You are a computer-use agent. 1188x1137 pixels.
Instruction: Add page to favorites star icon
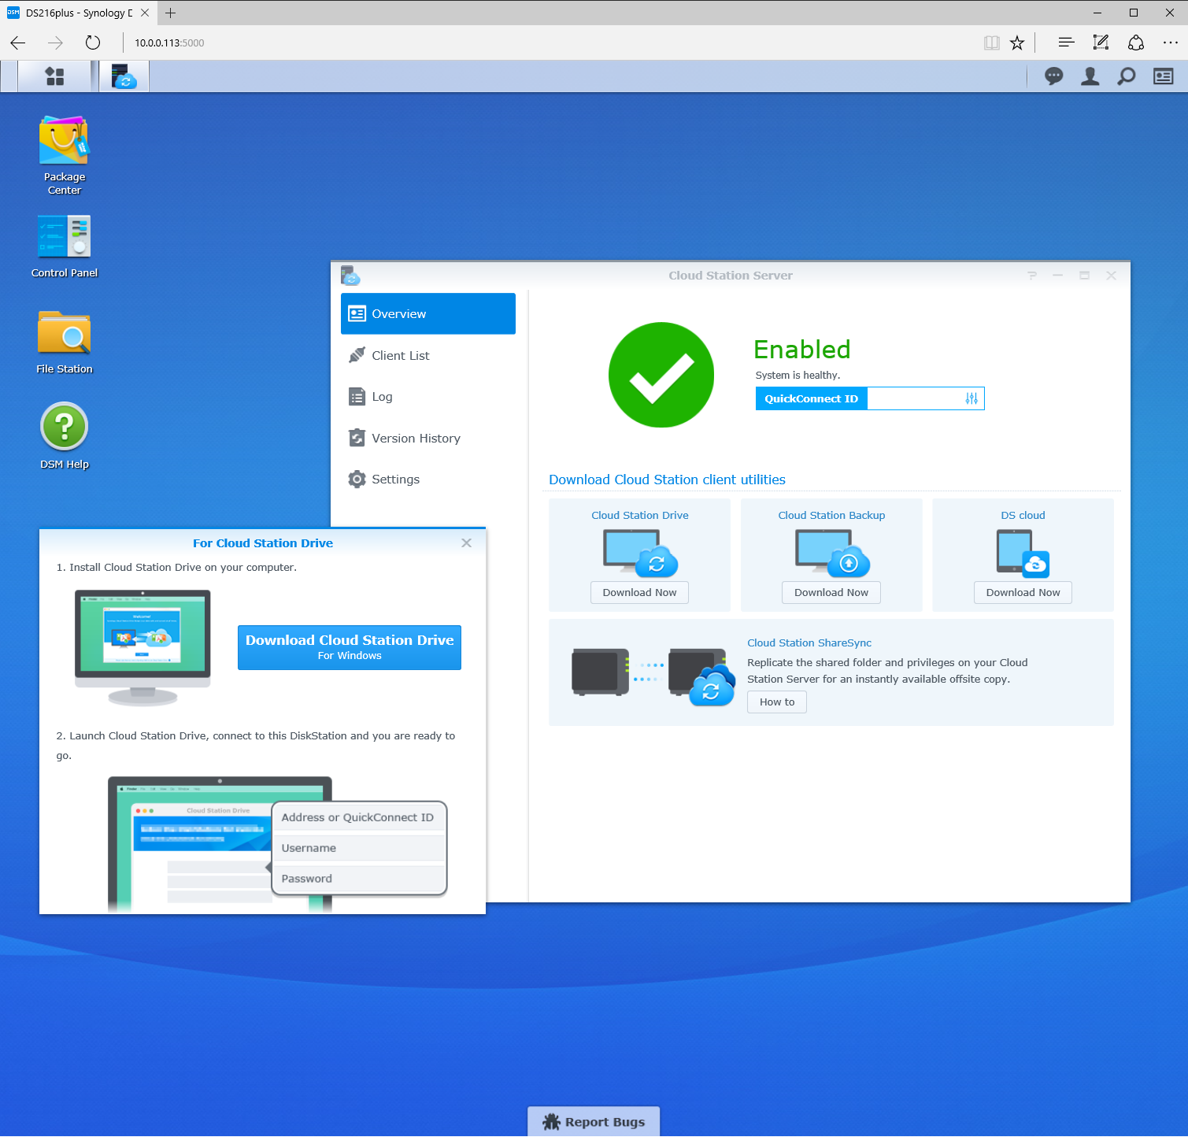(x=1017, y=43)
